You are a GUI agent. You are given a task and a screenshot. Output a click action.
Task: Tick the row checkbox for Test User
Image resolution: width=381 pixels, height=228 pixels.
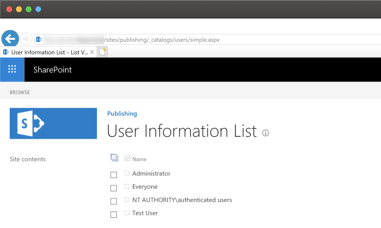click(x=113, y=214)
